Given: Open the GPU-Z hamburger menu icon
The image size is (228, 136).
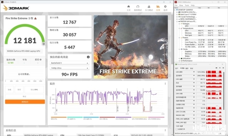Looking at the screenshot, I should click(x=223, y=68).
